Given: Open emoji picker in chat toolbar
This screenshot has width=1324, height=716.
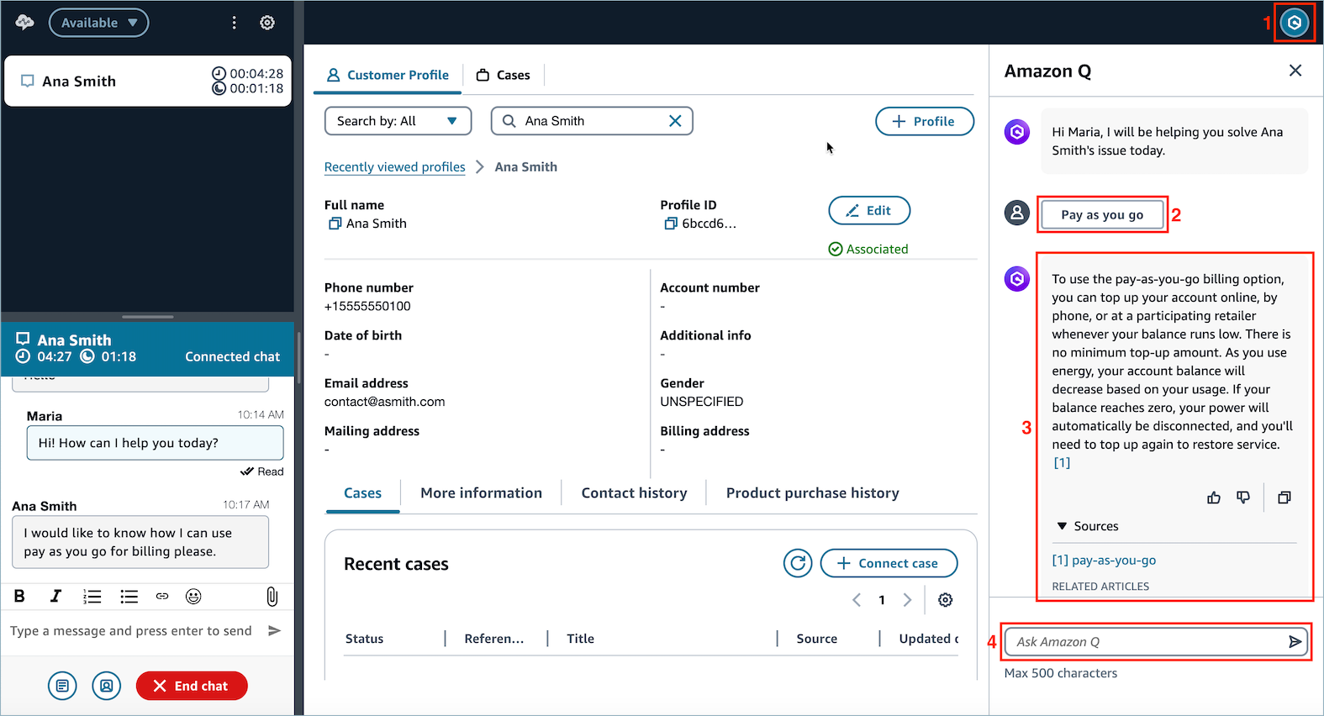Looking at the screenshot, I should (x=193, y=597).
